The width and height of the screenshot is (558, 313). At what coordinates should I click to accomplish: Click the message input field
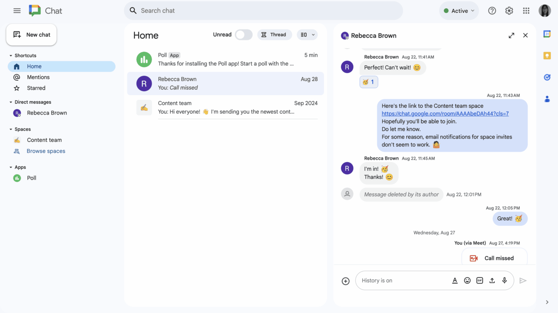[x=400, y=280]
